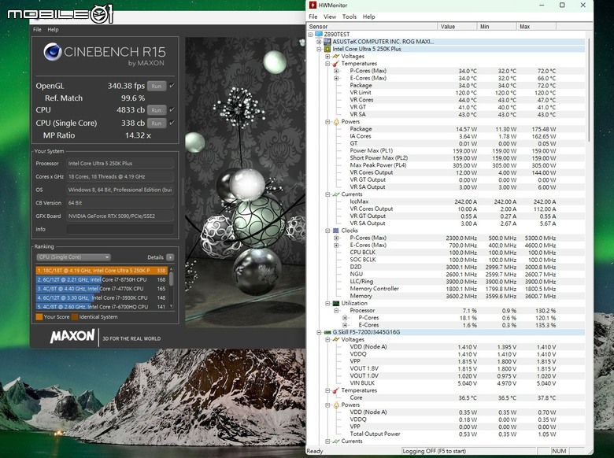614x458 pixels.
Task: Click the Identical System color swatch
Action: [75, 316]
